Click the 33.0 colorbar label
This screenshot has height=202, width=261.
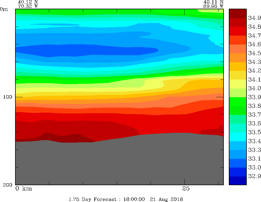pos(254,167)
